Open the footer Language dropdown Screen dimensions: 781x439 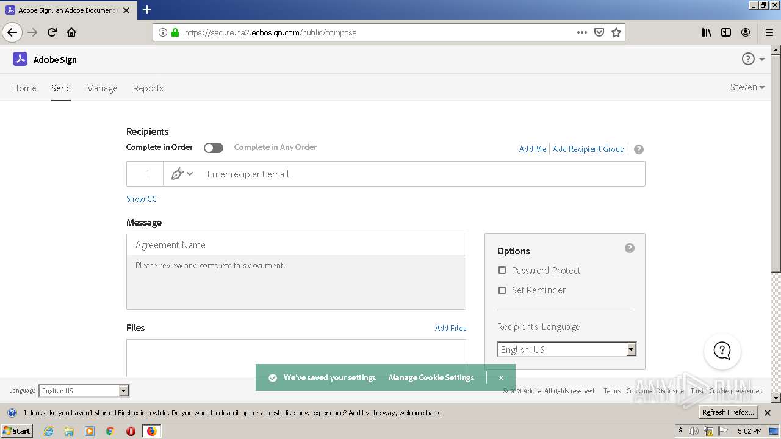tap(84, 391)
